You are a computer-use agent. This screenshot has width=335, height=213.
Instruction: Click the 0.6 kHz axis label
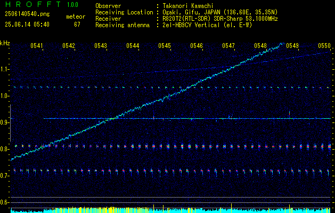pyautogui.click(x=4, y=202)
